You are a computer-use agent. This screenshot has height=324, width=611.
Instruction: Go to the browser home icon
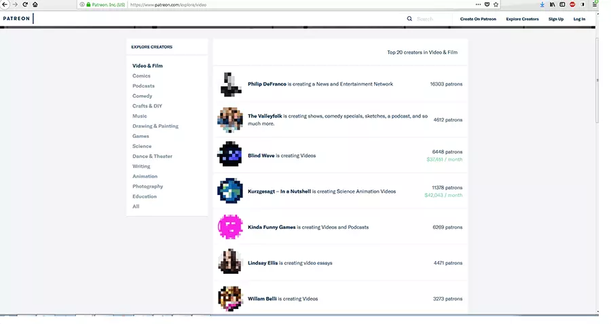[35, 4]
